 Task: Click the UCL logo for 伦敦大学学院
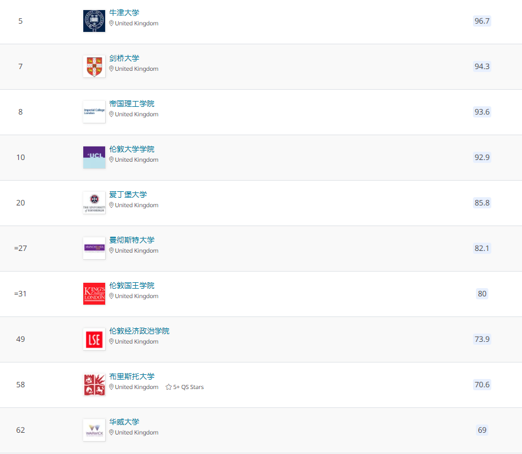point(94,158)
